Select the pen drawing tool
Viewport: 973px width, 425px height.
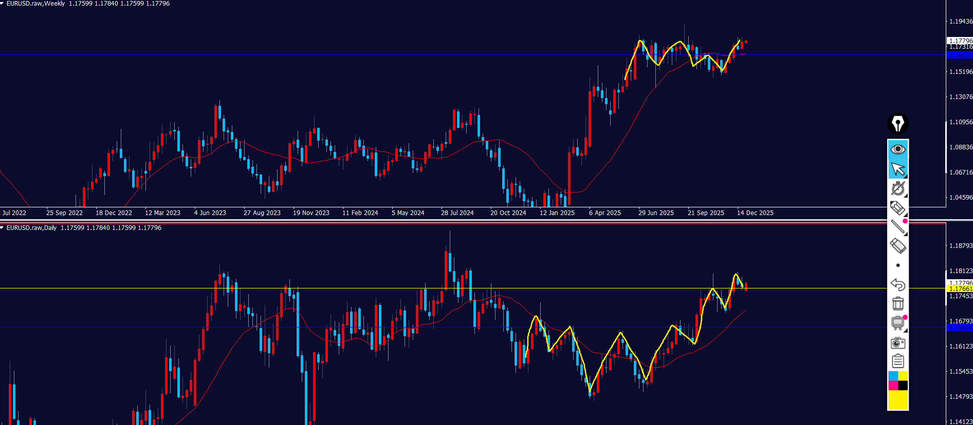coord(897,188)
